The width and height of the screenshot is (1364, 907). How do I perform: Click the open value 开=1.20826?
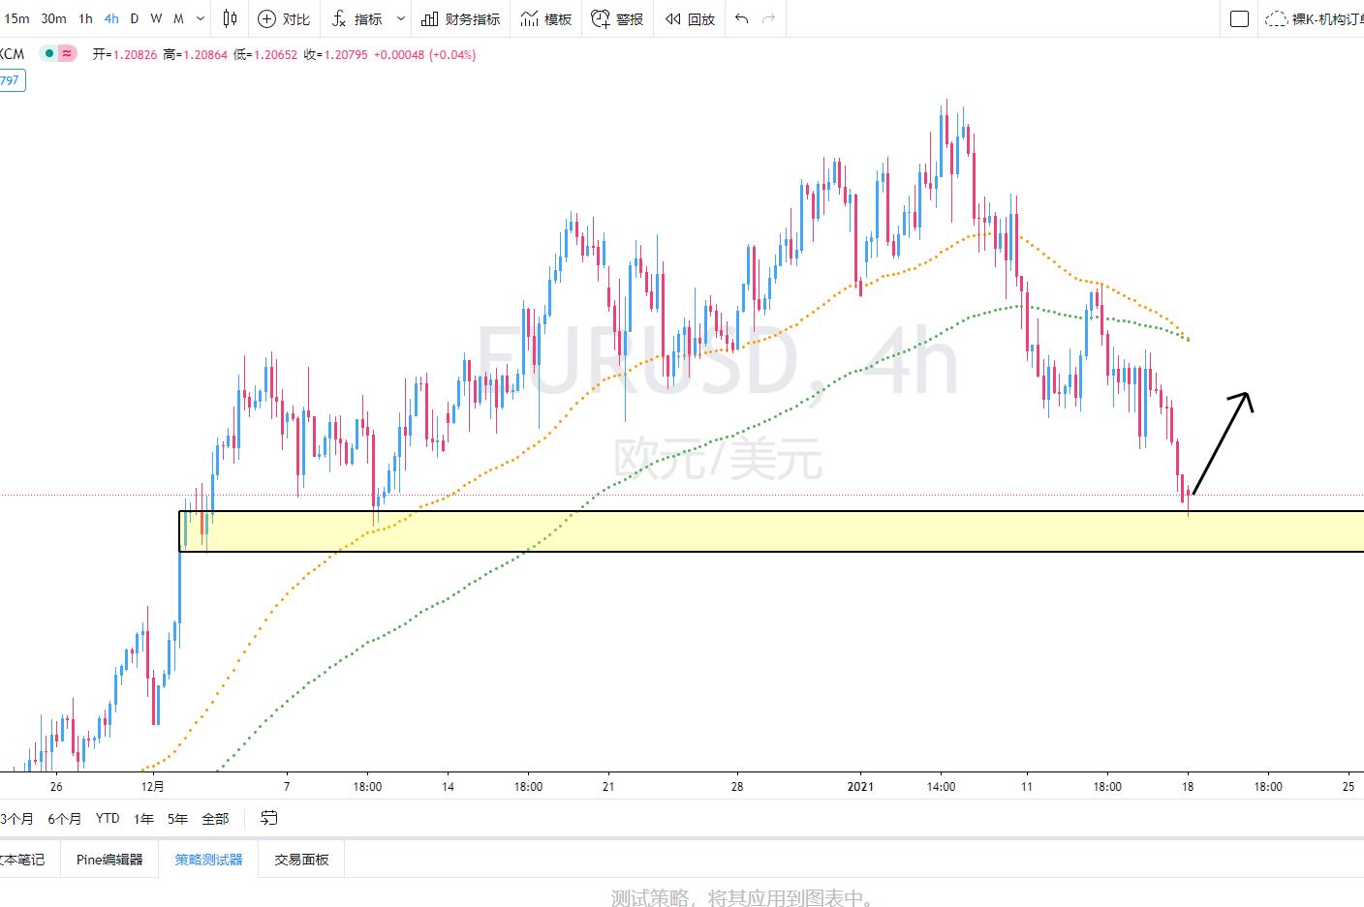(x=125, y=54)
